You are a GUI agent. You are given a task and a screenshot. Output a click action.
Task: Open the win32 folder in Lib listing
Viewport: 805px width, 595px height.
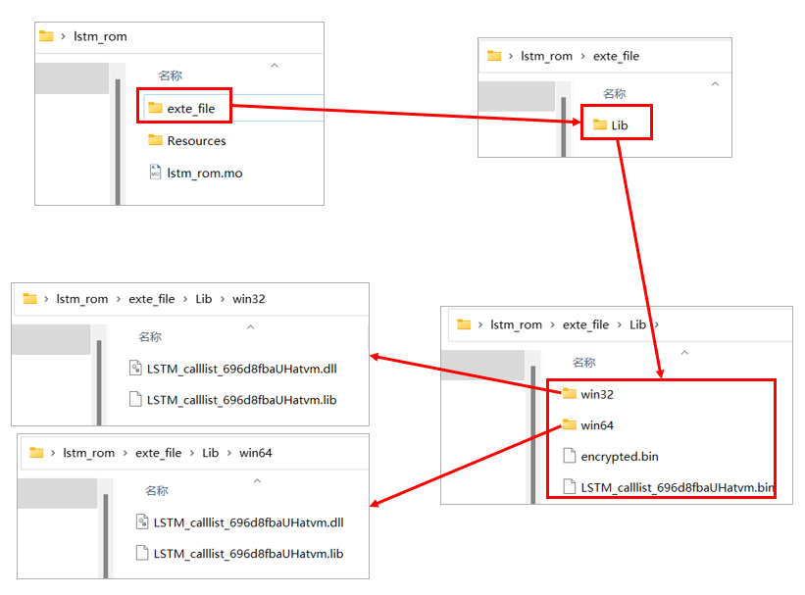pos(596,394)
